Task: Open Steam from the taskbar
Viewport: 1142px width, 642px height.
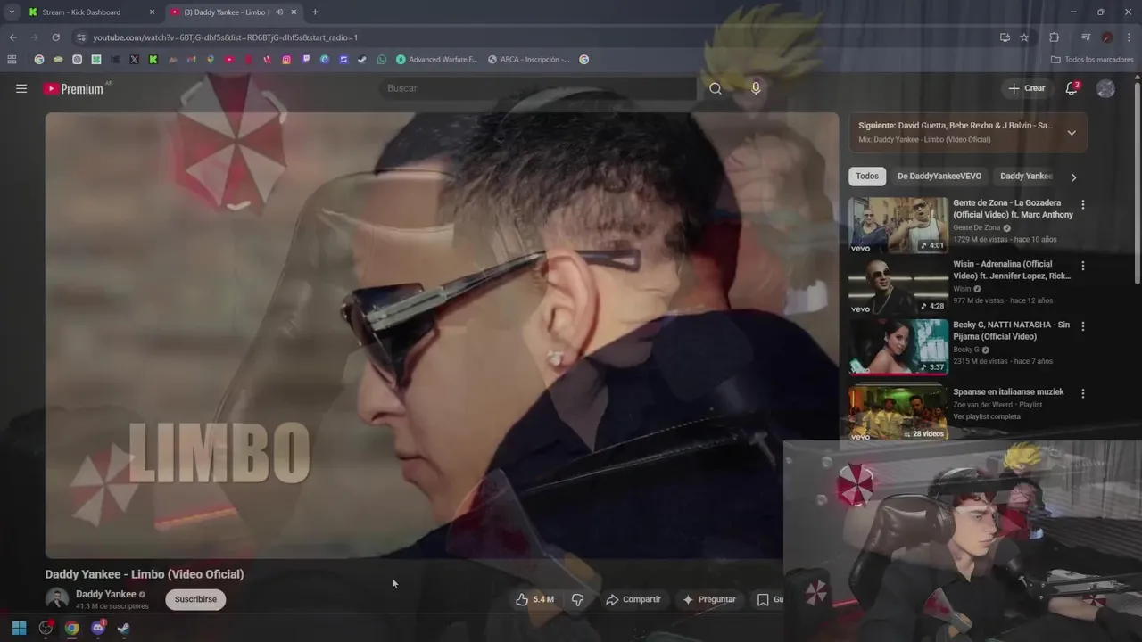Action: click(123, 628)
